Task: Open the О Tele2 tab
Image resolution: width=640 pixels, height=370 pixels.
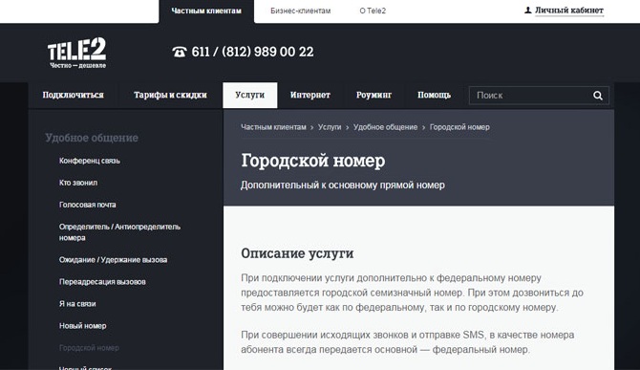Action: tap(373, 11)
